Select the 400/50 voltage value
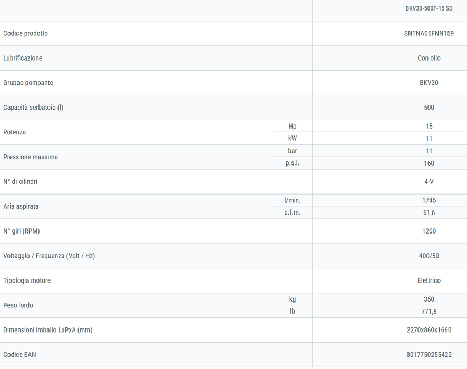The height and width of the screenshot is (369, 467). (429, 256)
